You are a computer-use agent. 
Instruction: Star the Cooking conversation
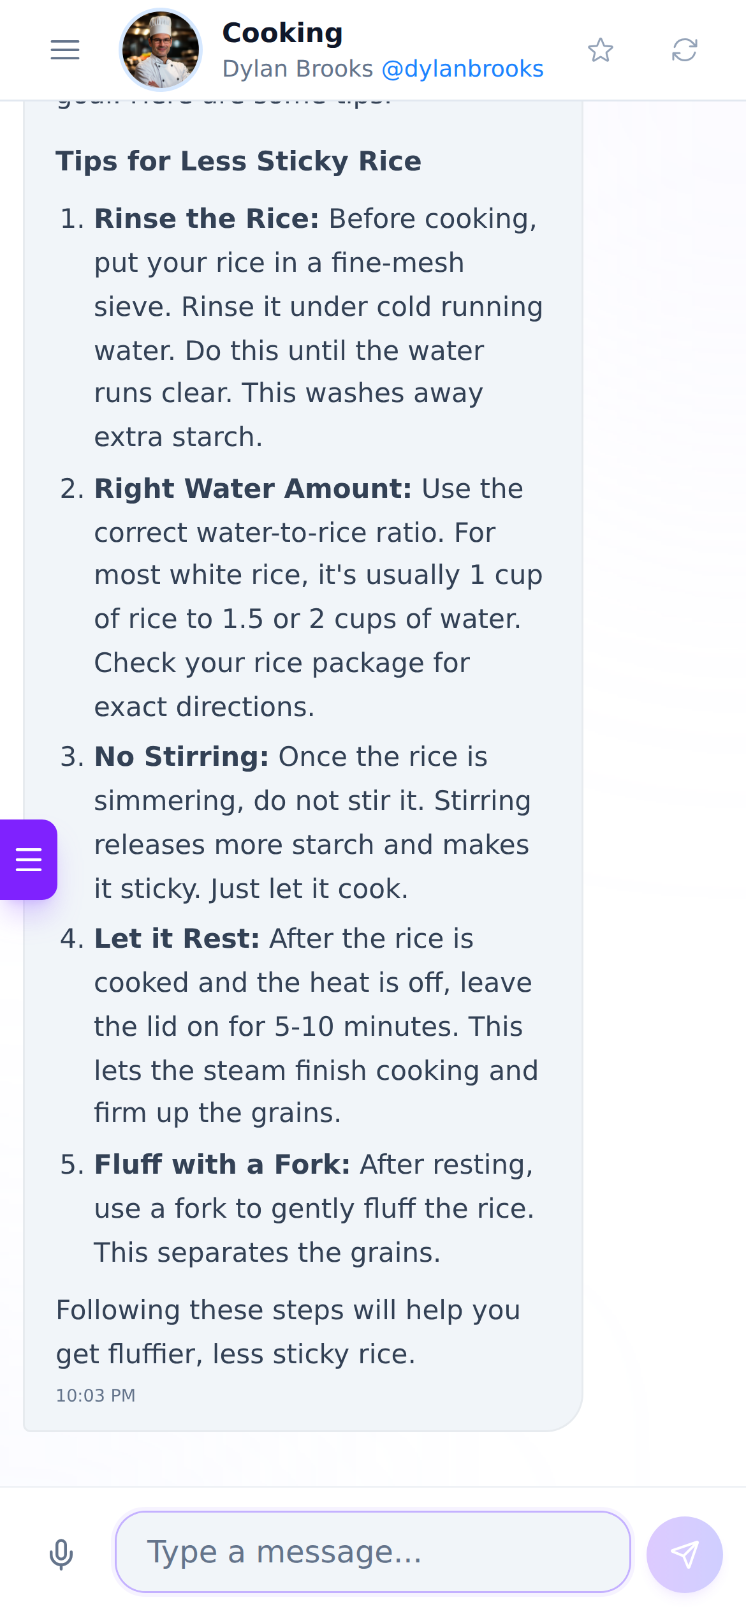point(601,50)
